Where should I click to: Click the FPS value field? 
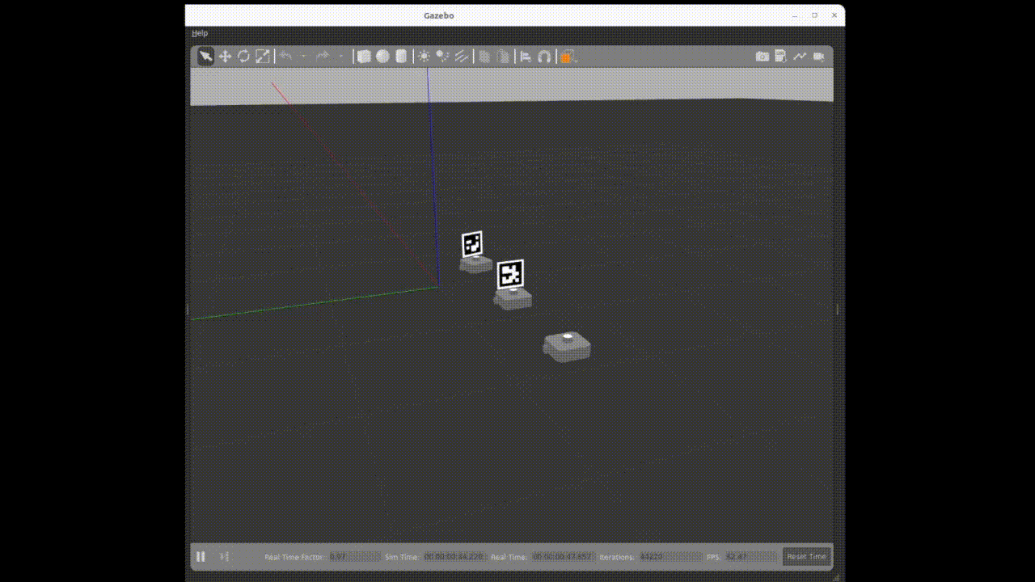[750, 557]
